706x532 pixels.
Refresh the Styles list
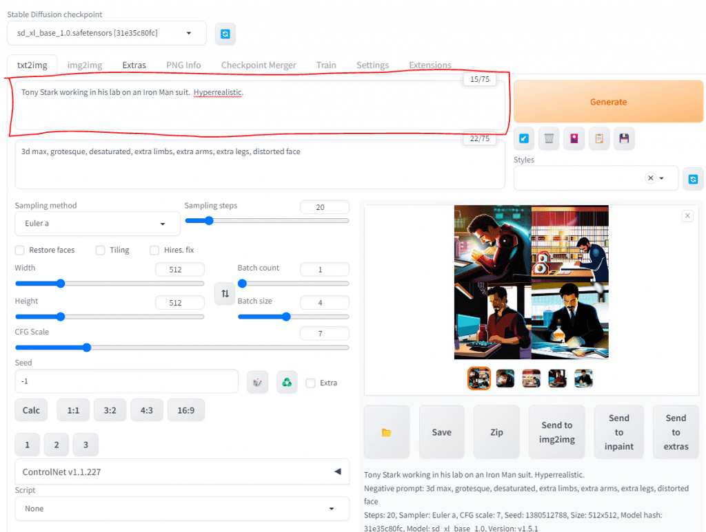[693, 179]
